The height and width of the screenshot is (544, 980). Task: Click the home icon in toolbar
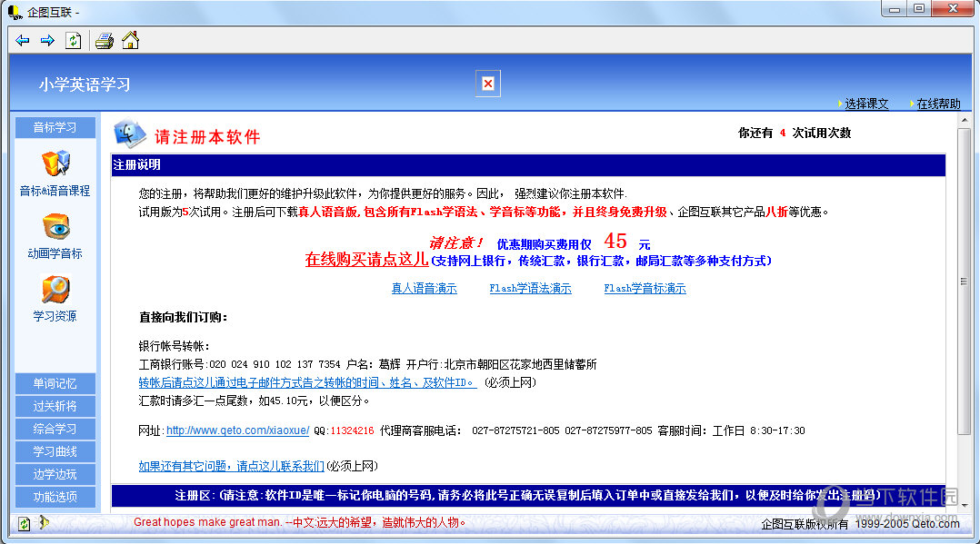click(130, 41)
